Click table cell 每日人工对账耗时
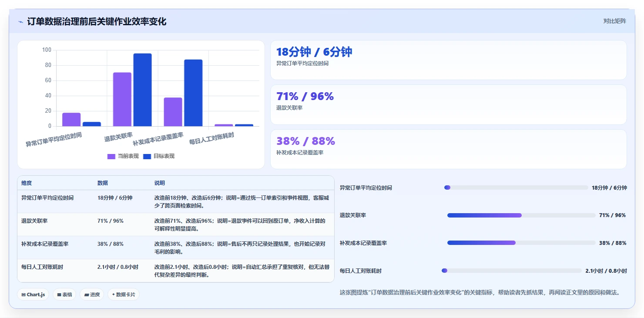Viewport: 644px width, 318px height. [42, 267]
